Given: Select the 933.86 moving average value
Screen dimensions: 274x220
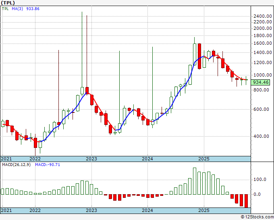Looking at the screenshot, I should (33, 8).
